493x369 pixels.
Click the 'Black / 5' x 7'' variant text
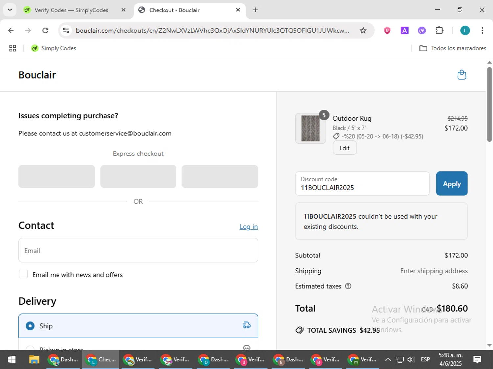click(x=349, y=128)
